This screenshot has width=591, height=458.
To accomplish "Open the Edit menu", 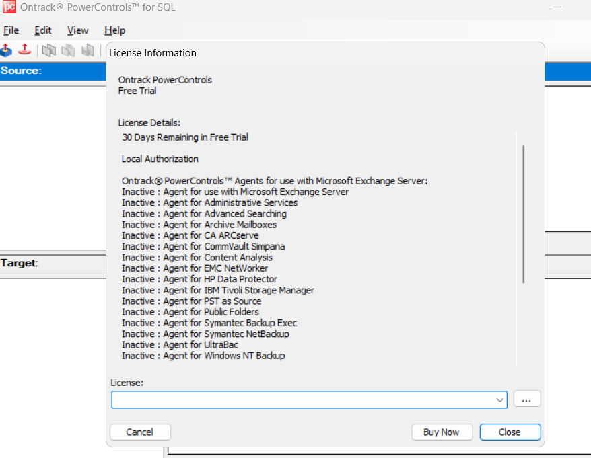I will click(43, 30).
